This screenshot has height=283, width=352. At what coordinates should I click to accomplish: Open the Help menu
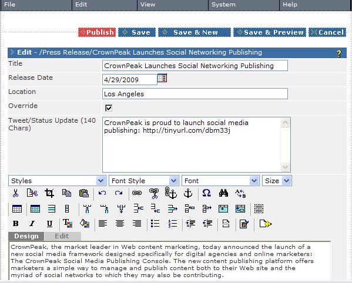pyautogui.click(x=315, y=5)
